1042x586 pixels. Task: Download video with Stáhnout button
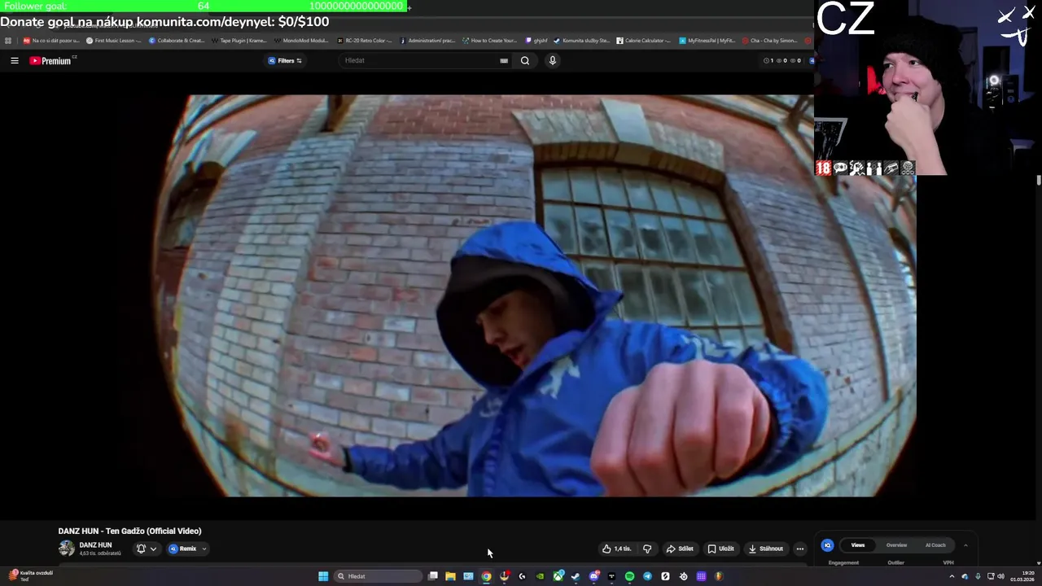[765, 549]
